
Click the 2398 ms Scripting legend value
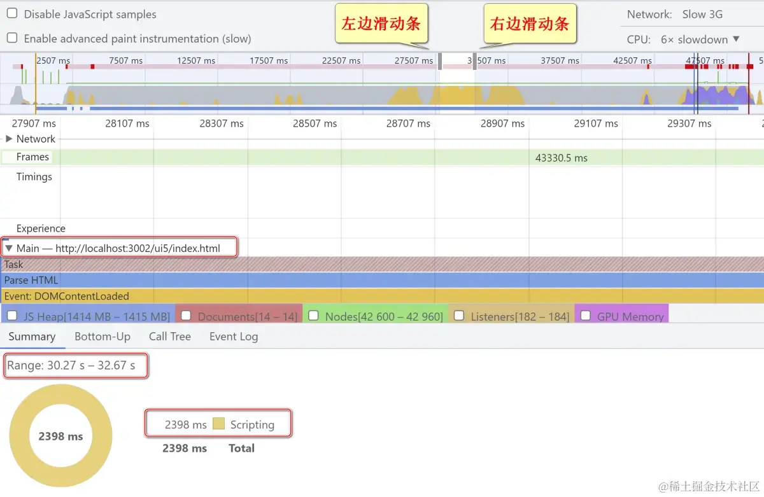click(185, 424)
